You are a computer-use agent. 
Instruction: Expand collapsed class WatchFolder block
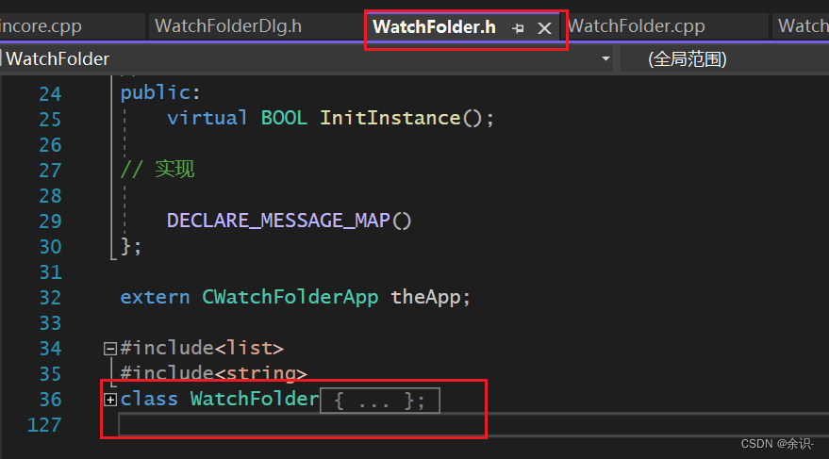[x=110, y=400]
